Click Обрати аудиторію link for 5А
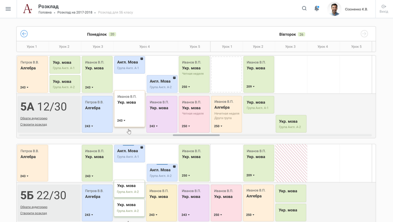This screenshot has height=222, width=393. point(34,118)
